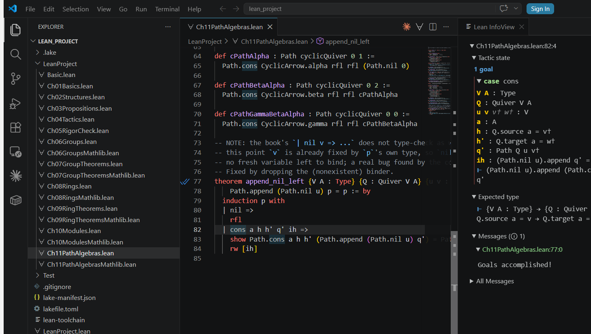Go back with the navigation arrow
The image size is (591, 334).
[223, 9]
